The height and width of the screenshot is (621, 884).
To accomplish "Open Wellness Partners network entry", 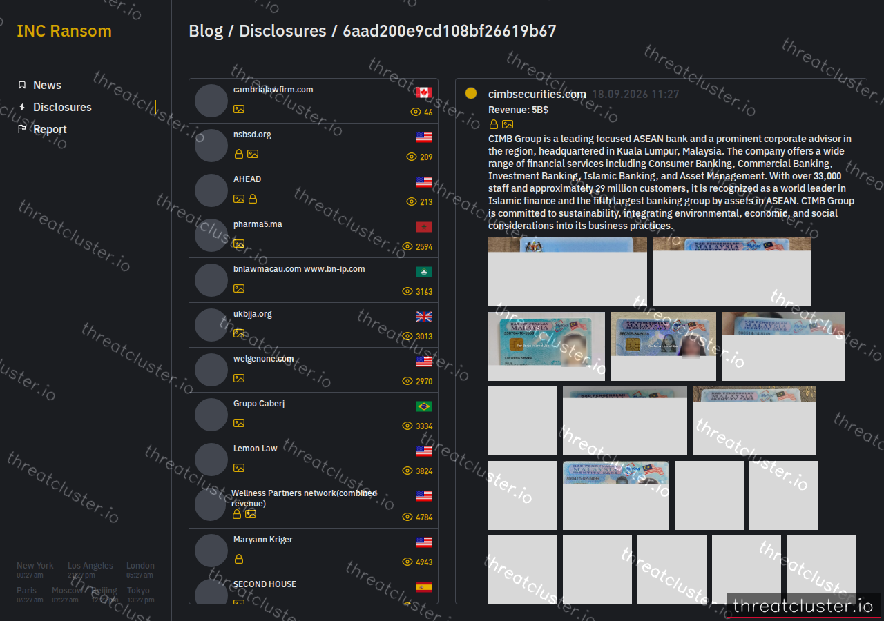I will click(314, 505).
